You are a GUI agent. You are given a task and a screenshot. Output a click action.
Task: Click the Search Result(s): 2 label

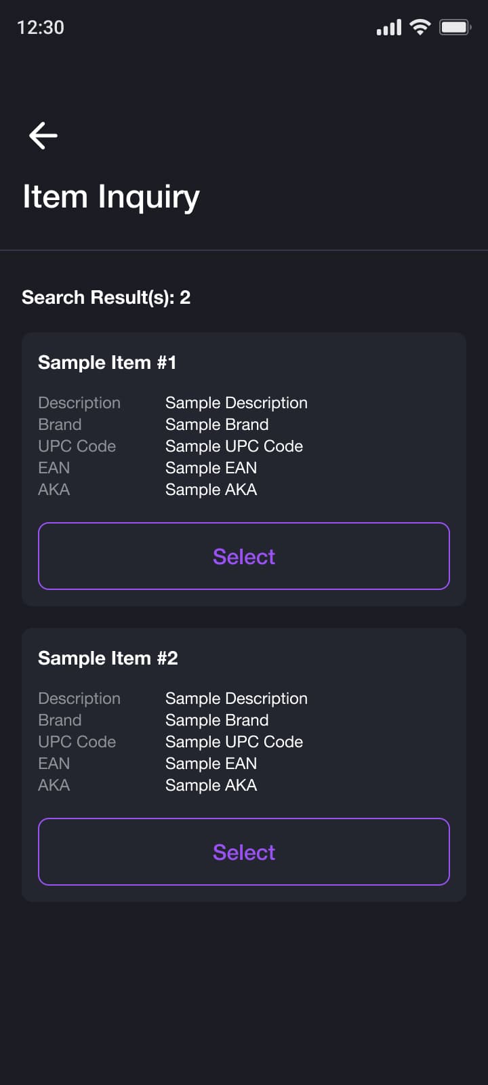tap(106, 297)
